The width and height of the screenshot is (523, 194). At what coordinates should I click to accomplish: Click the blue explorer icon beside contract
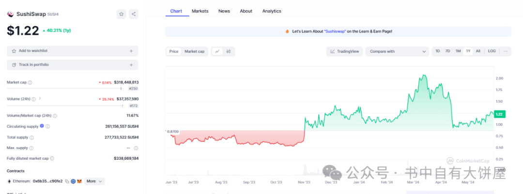click(x=73, y=181)
